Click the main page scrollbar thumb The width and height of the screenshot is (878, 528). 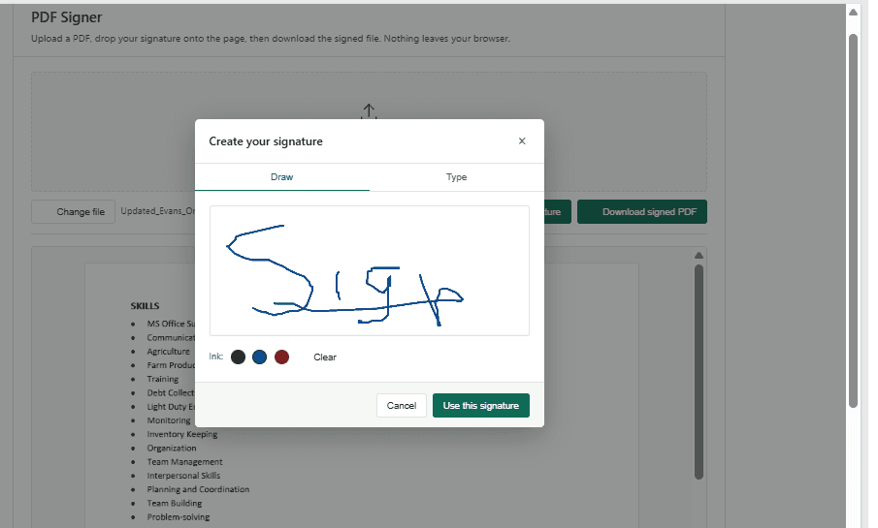point(853,221)
